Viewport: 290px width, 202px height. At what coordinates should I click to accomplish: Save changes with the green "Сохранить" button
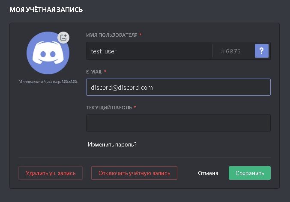pyautogui.click(x=249, y=173)
